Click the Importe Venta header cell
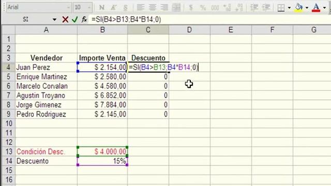The image size is (331, 186). point(102,58)
